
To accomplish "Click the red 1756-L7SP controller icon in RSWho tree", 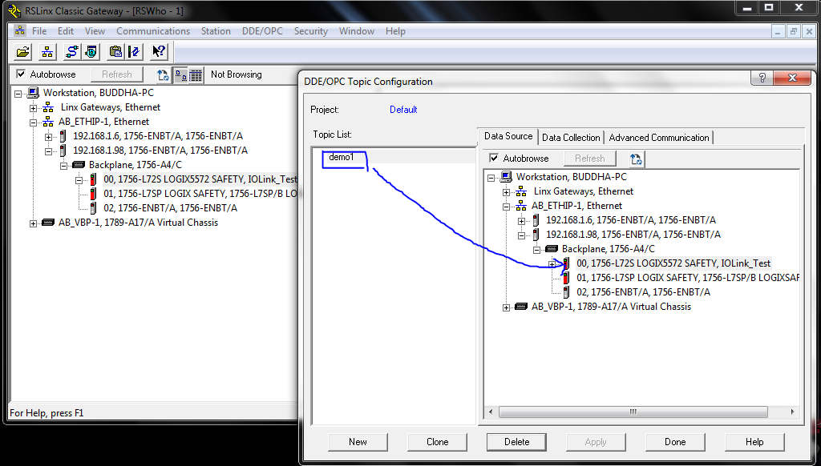I will point(93,194).
